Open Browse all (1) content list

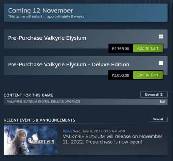(x=154, y=95)
